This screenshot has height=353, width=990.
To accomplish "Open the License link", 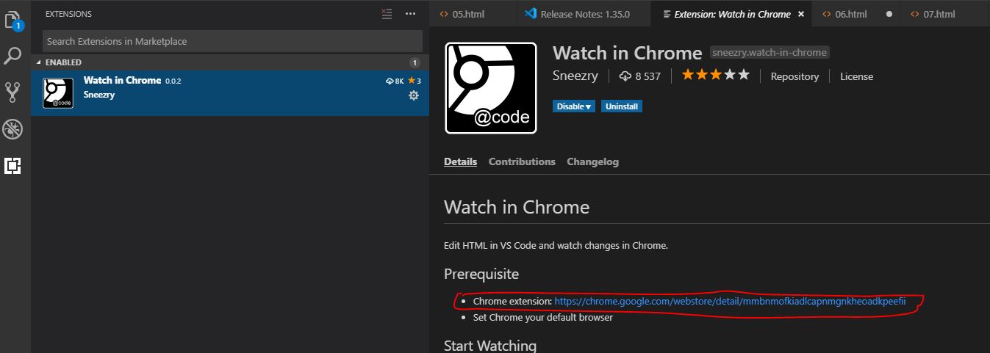I will (857, 76).
